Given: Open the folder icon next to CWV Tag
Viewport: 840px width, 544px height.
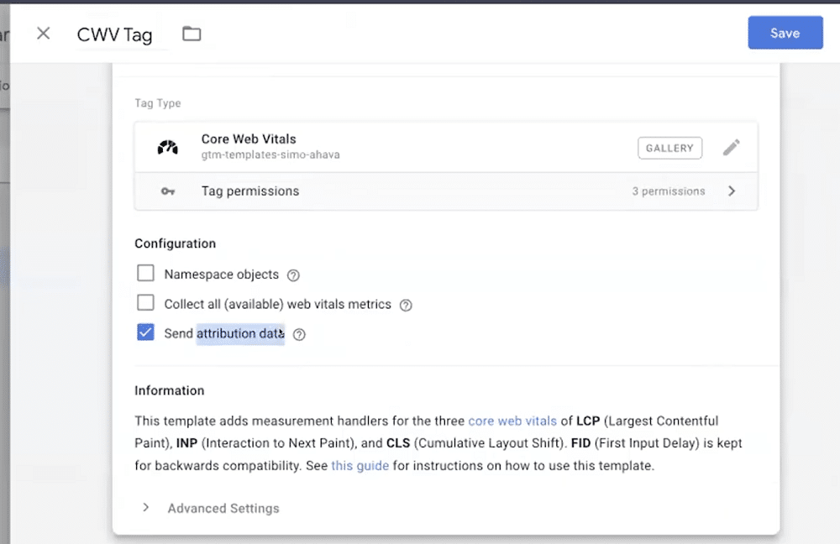Looking at the screenshot, I should [192, 34].
